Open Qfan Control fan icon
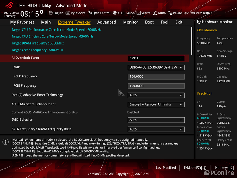237x178 pixels. 90,13
